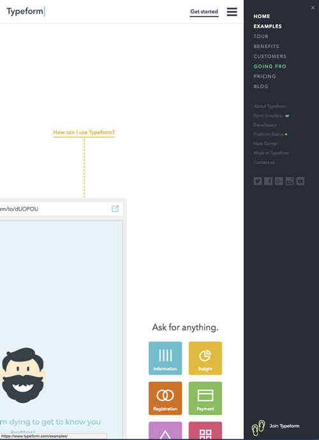The image size is (319, 440).
Task: Click the bearded man illustration
Action: [x=23, y=376]
